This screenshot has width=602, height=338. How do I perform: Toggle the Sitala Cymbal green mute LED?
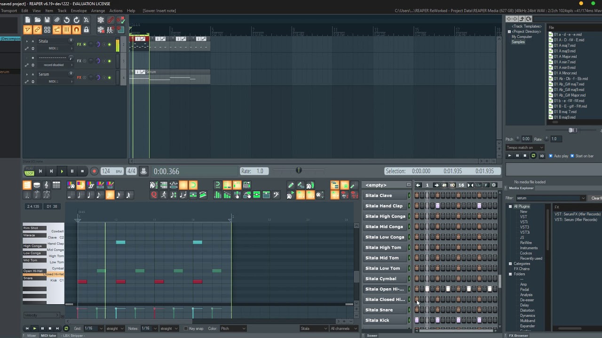click(x=409, y=279)
